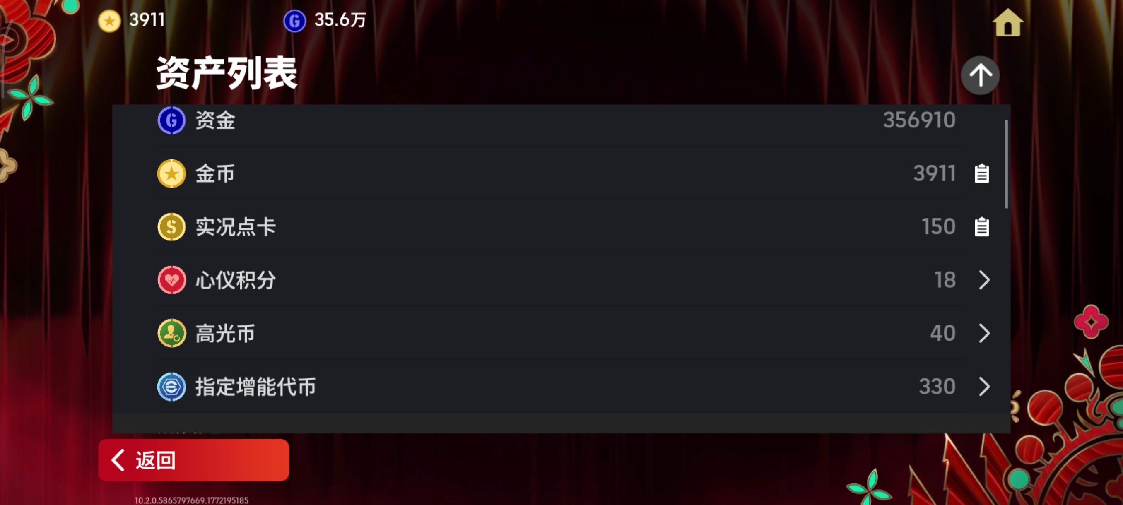The height and width of the screenshot is (505, 1123).
Task: Click the asset list vertical scrollbar
Action: point(1007,164)
